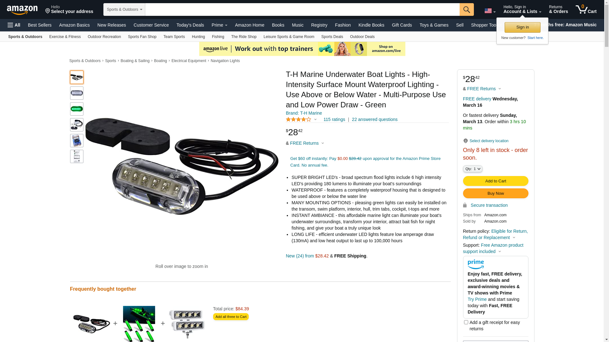Click the search magnifier button
Screen dimensions: 609x342
point(467,9)
